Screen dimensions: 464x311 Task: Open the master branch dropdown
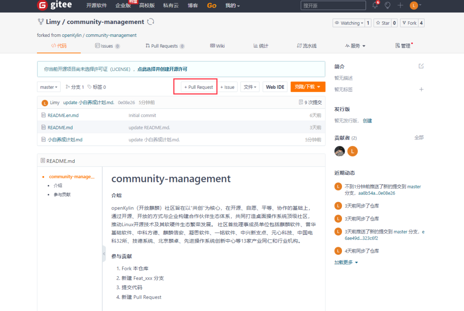(49, 87)
